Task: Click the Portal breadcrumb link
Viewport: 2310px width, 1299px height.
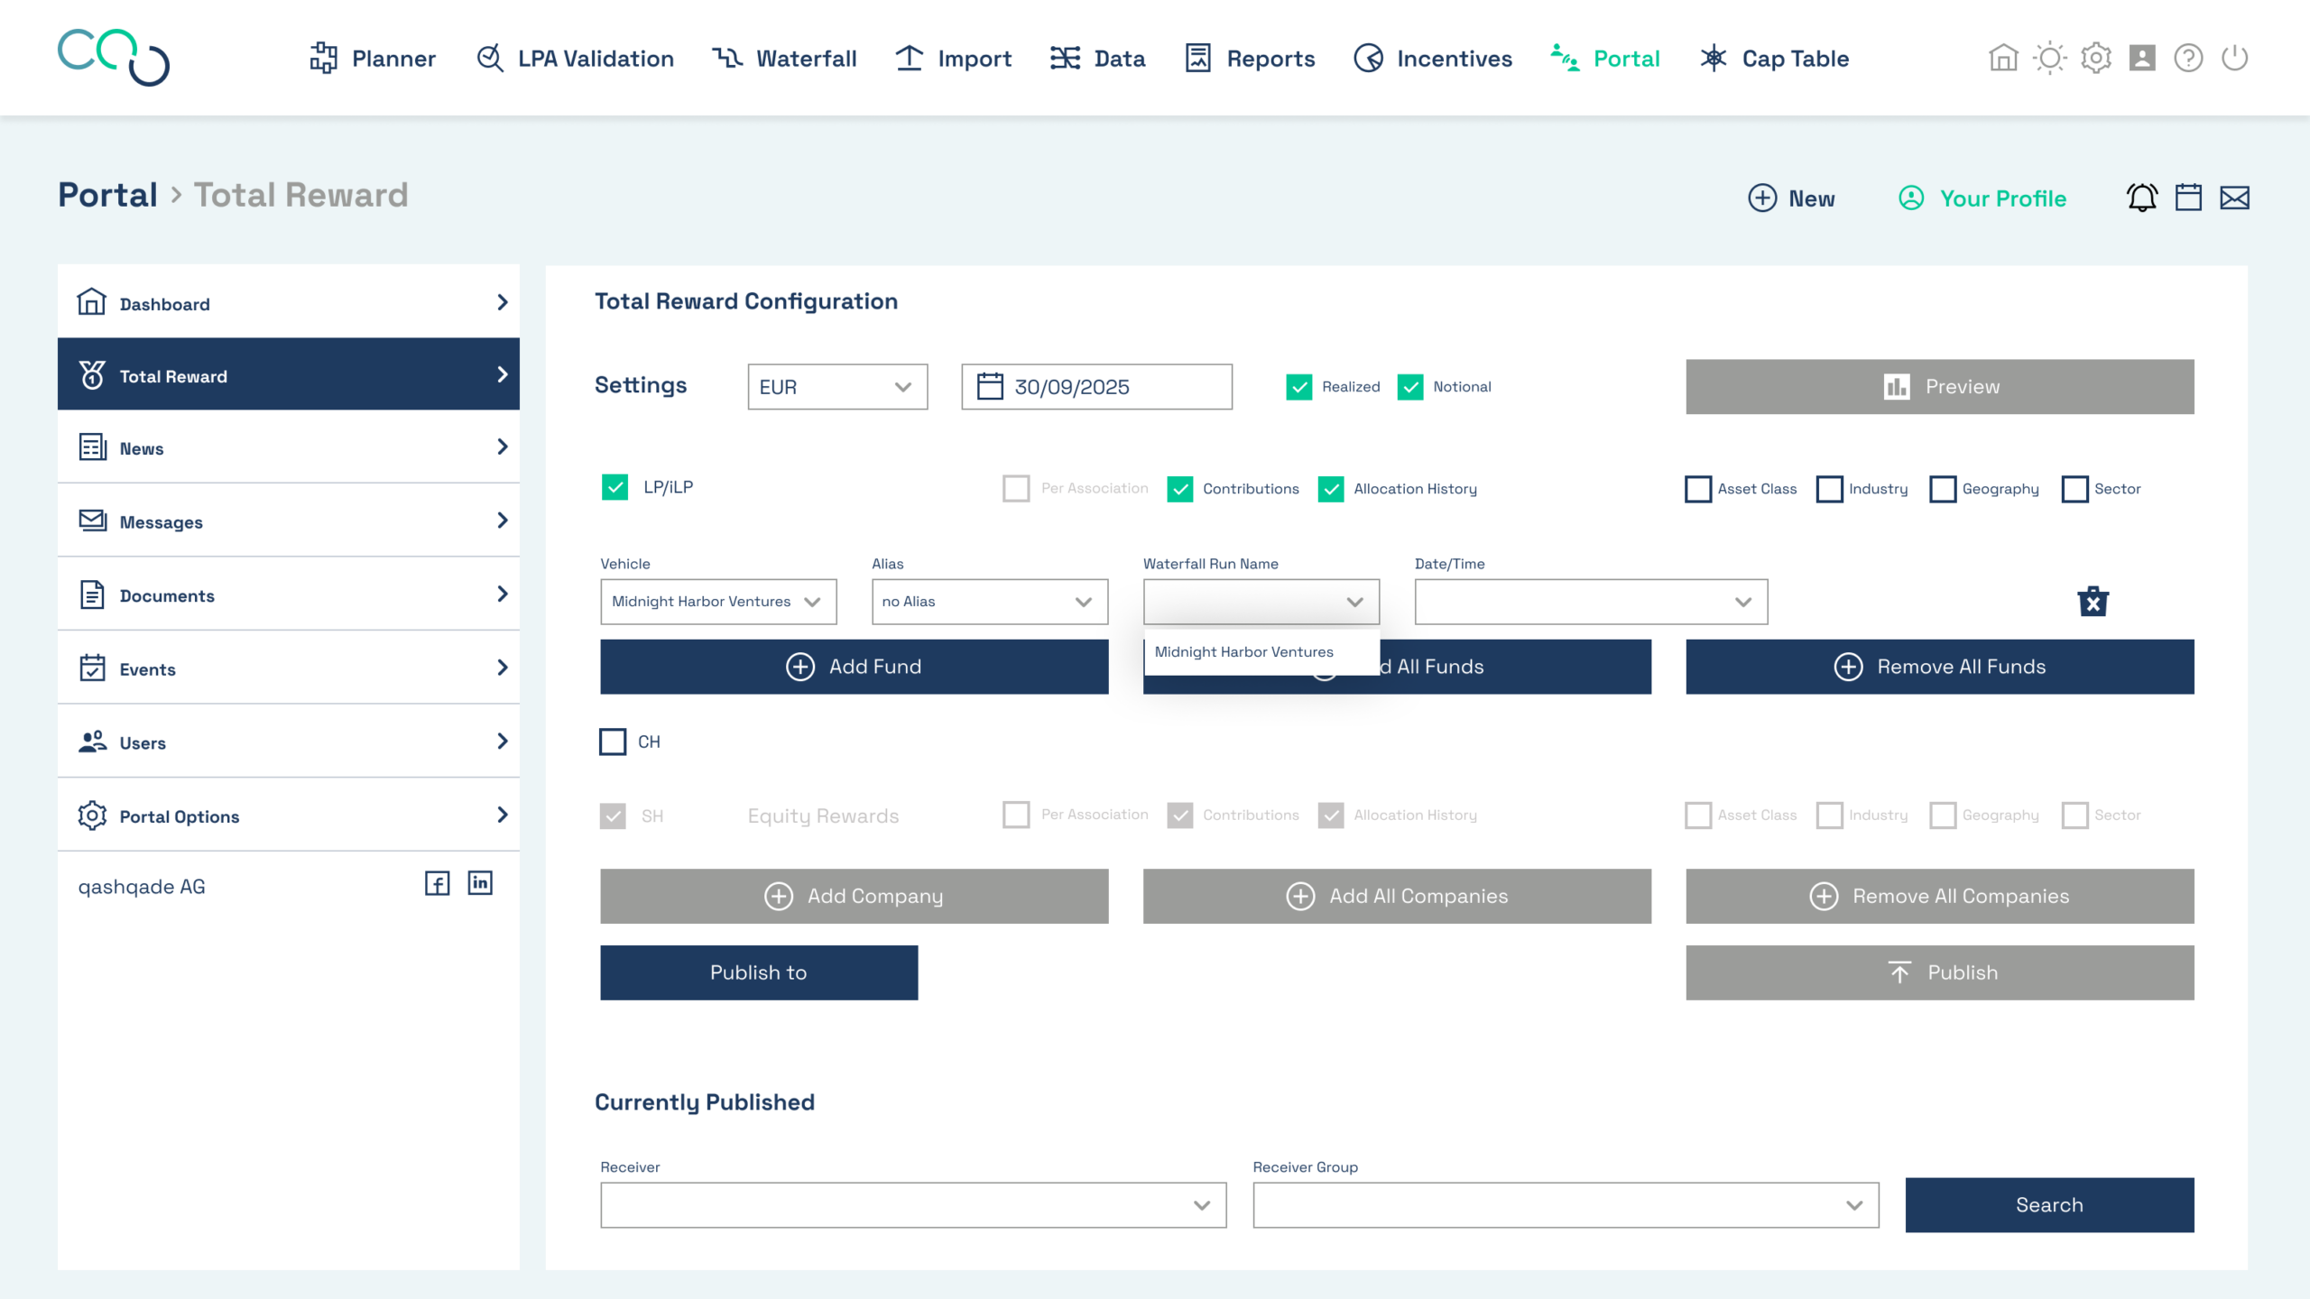Action: (x=108, y=195)
